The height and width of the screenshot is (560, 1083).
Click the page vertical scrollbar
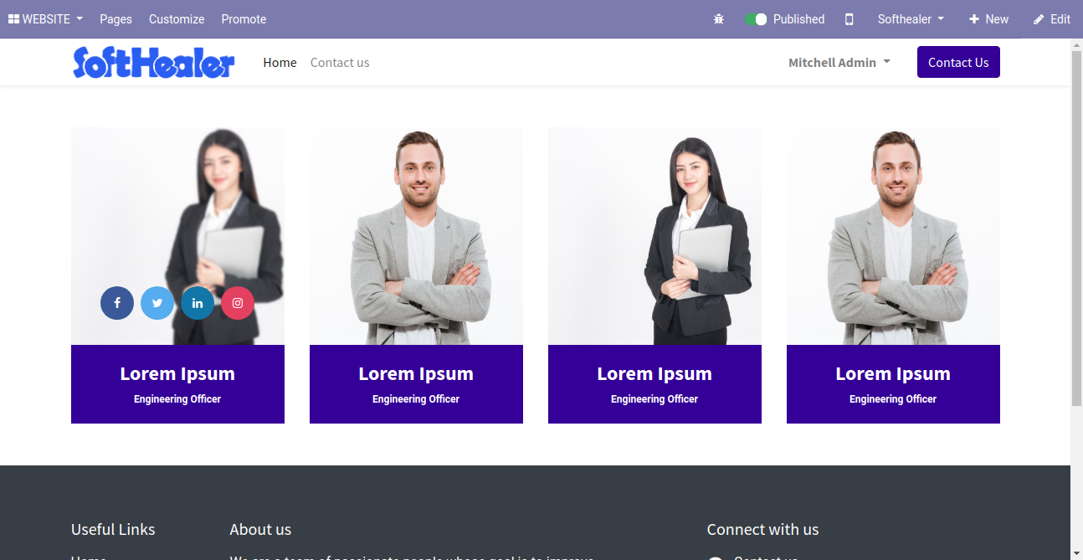pos(1076,226)
